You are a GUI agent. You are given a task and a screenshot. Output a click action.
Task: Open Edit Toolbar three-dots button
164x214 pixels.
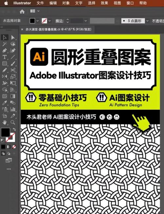click(x=9, y=169)
